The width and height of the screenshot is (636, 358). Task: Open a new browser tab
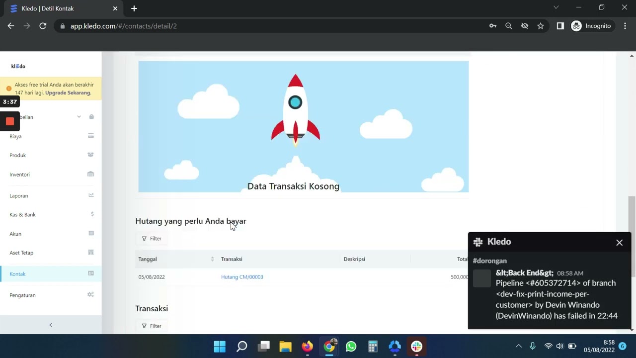(x=134, y=8)
